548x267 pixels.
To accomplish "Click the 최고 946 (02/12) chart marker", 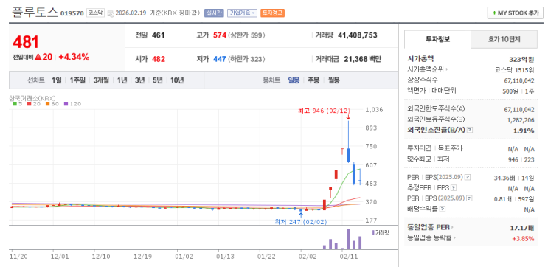I will point(324,111).
